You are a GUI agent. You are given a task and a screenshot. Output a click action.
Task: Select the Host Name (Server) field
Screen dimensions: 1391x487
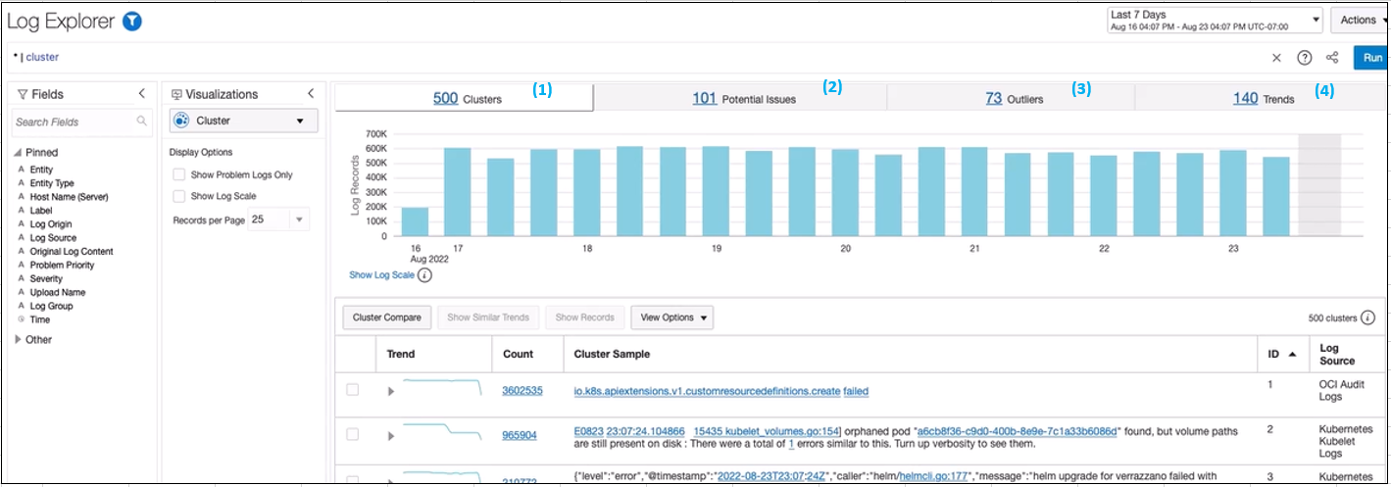[69, 197]
